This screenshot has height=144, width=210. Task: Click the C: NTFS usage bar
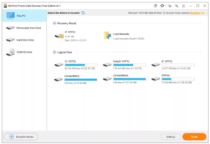point(81,65)
